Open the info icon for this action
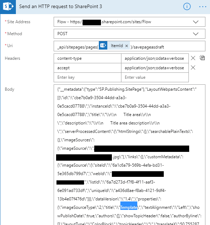Viewport: 210px width, 225px height. [x=187, y=7]
